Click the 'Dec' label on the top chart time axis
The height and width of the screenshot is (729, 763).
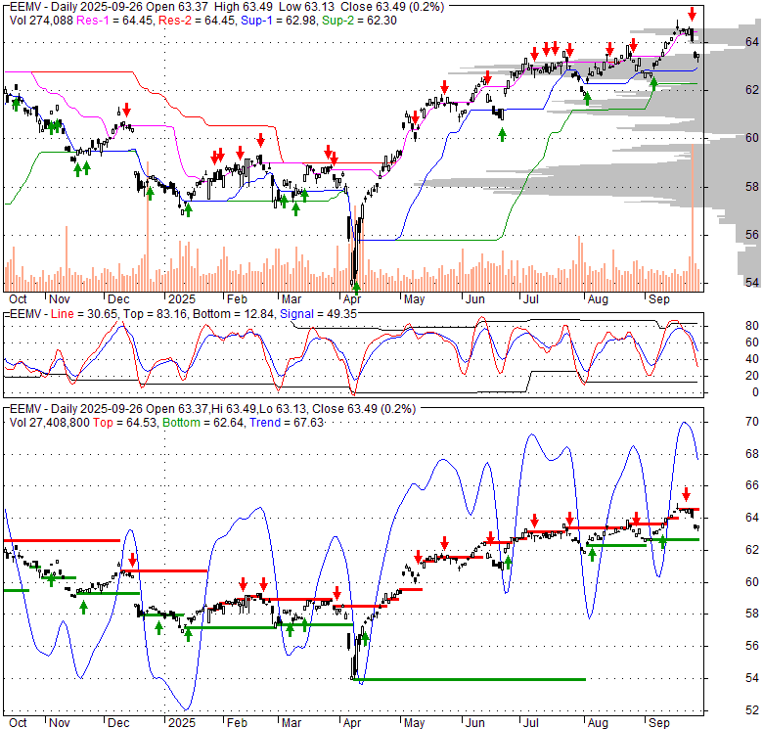(x=118, y=299)
